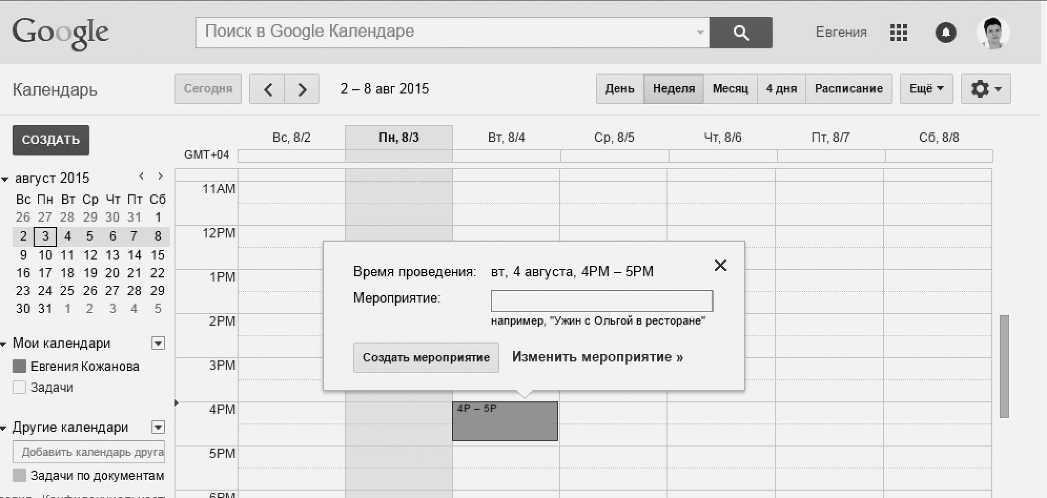Open the account profile picture
Viewport: 1047px width, 498px height.
coord(993,33)
